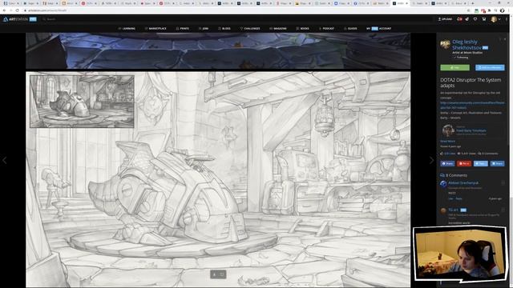Go to next artwork with right arrow
Image resolution: width=513 pixels, height=288 pixels.
[x=431, y=160]
